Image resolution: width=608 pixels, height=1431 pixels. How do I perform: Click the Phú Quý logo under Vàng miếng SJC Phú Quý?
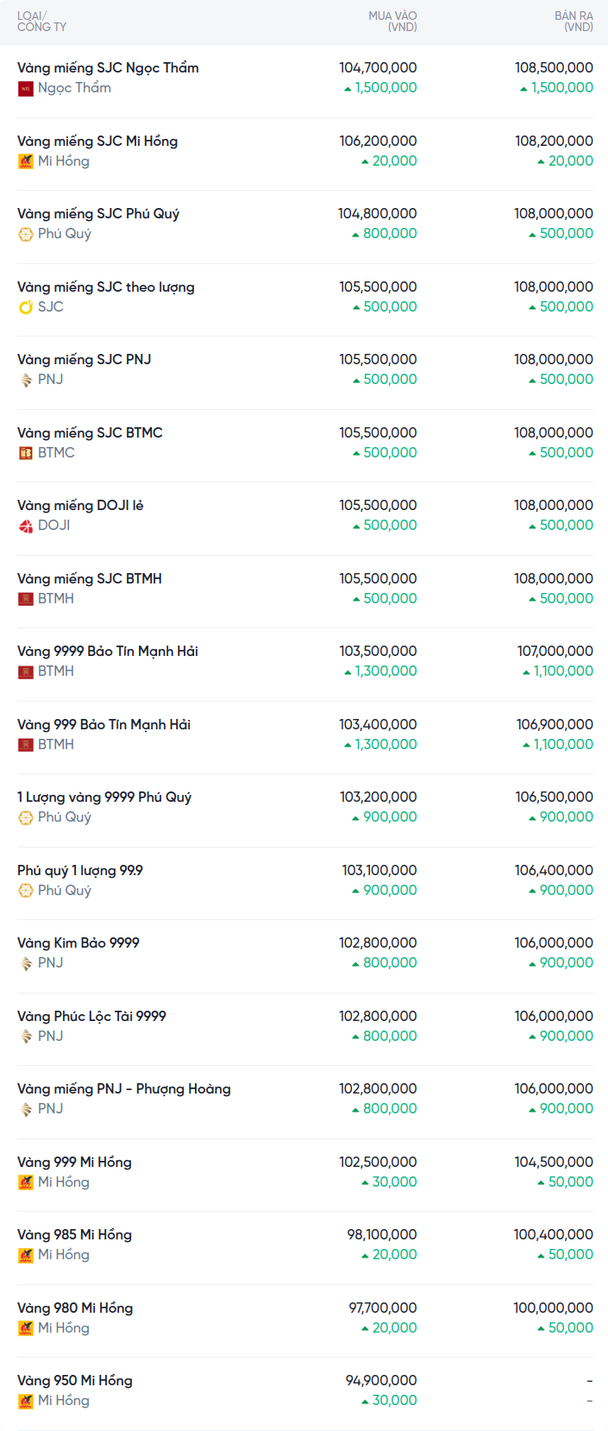point(26,234)
